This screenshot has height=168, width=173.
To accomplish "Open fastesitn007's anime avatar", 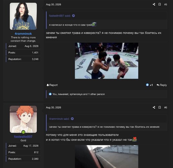I will click(x=23, y=119).
